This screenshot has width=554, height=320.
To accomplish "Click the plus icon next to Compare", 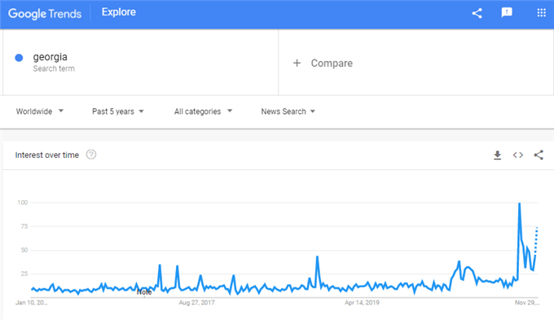I will tap(297, 63).
